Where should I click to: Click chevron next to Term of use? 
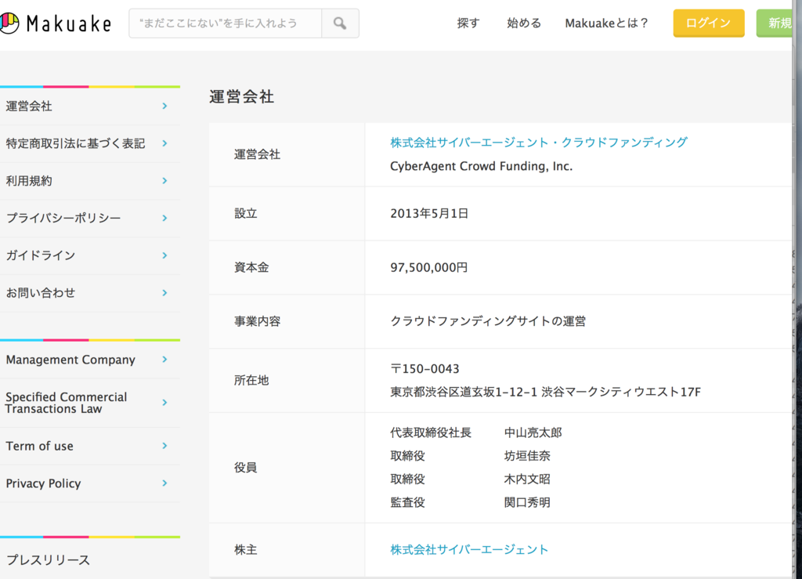(164, 446)
